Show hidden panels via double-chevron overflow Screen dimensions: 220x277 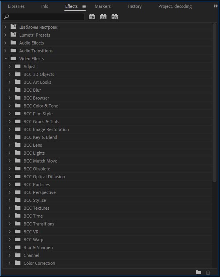[215, 6]
